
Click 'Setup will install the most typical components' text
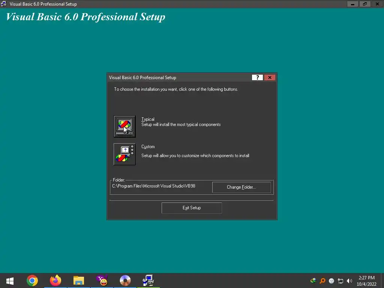pos(181,124)
